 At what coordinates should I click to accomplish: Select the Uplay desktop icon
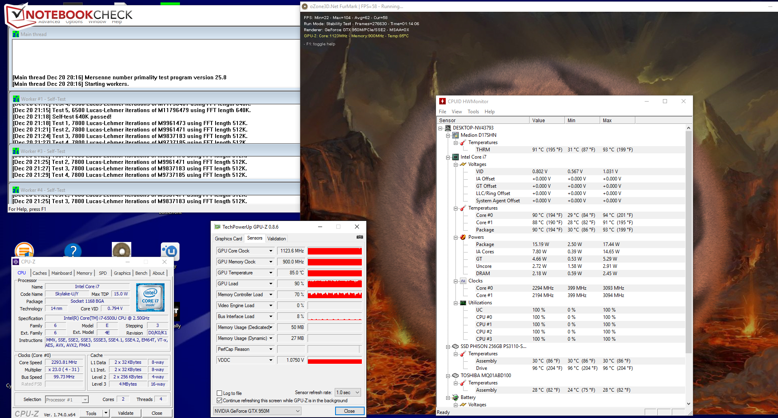coord(170,251)
